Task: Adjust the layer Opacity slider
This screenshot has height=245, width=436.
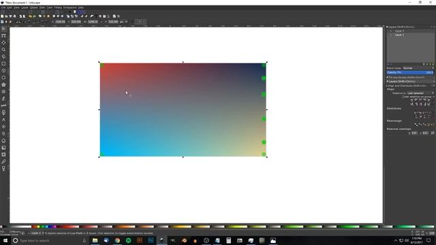Action: coord(410,73)
